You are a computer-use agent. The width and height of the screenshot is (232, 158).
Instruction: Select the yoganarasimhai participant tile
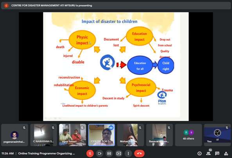point(14,135)
